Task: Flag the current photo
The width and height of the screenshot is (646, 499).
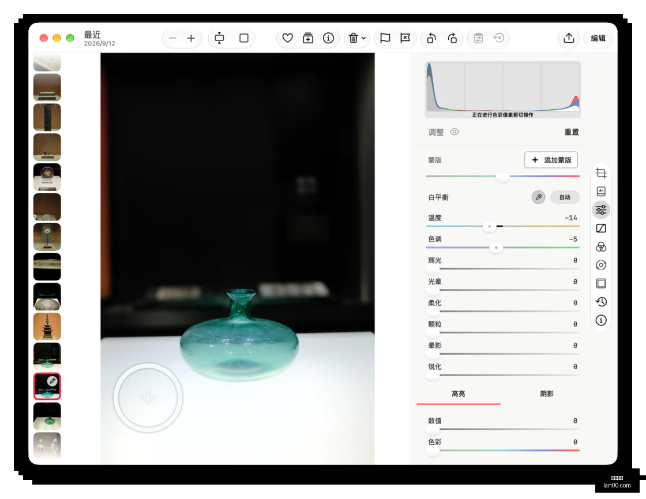Action: point(385,38)
